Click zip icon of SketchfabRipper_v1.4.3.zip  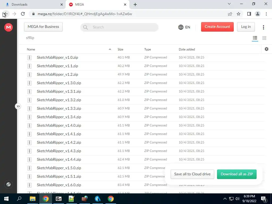29,151
